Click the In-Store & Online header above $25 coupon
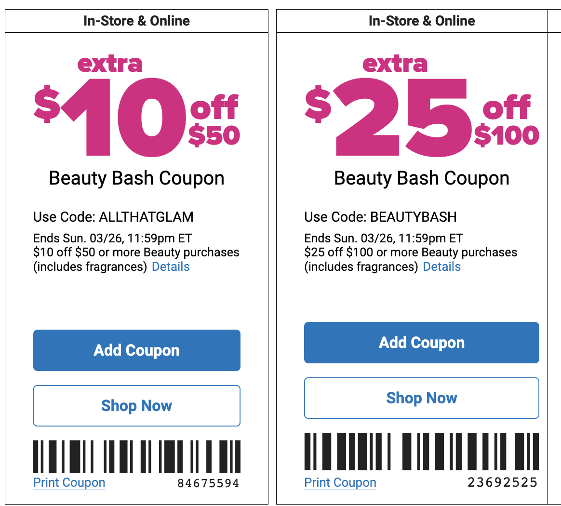The height and width of the screenshot is (506, 561). [421, 21]
